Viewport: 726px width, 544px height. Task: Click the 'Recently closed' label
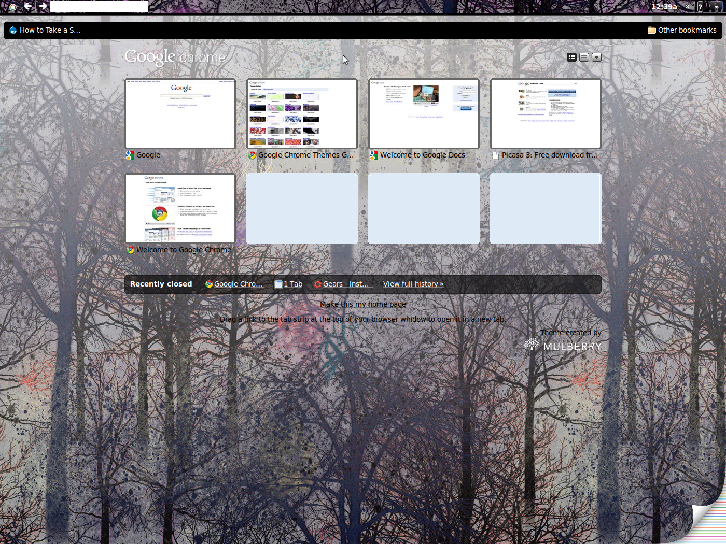(x=161, y=284)
